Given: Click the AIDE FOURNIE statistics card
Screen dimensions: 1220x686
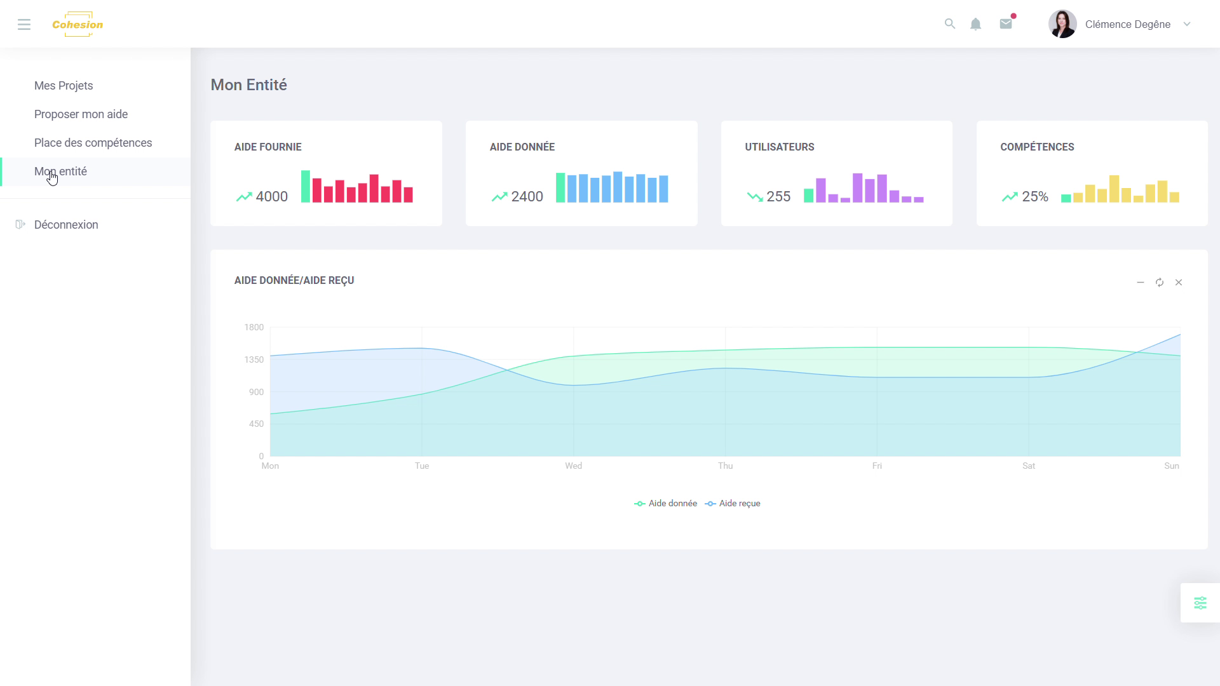Looking at the screenshot, I should [x=326, y=173].
